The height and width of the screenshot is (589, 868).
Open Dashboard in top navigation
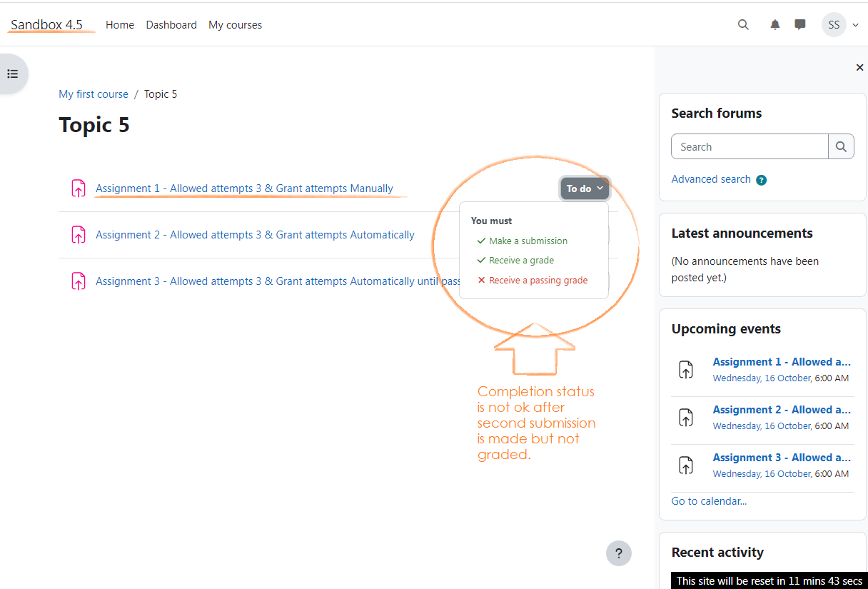[x=171, y=25]
